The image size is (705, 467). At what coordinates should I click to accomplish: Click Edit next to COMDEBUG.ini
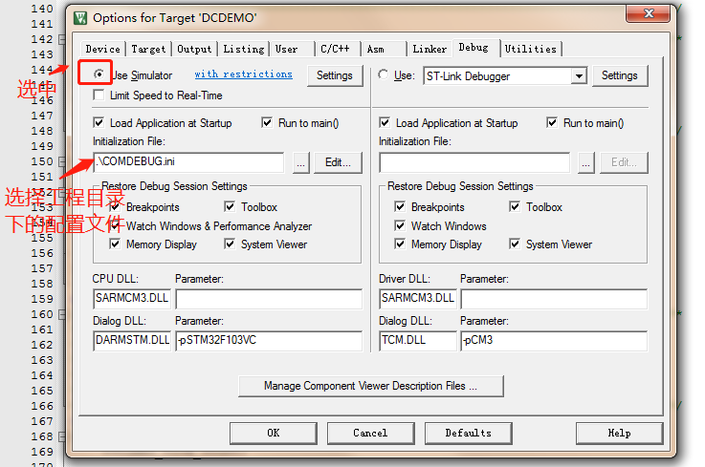pyautogui.click(x=338, y=162)
